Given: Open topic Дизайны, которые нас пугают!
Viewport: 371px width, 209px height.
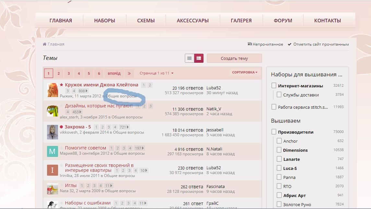Looking at the screenshot, I should 99,106.
